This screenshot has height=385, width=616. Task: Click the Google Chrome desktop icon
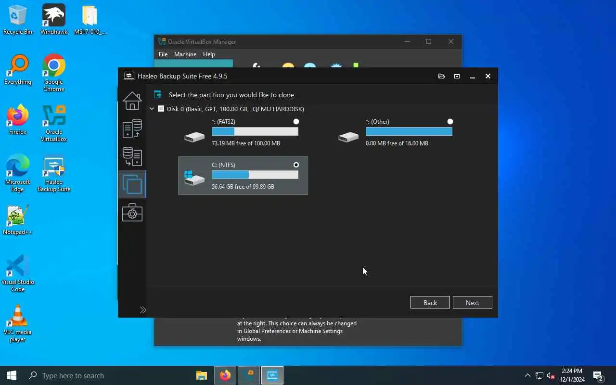point(54,73)
